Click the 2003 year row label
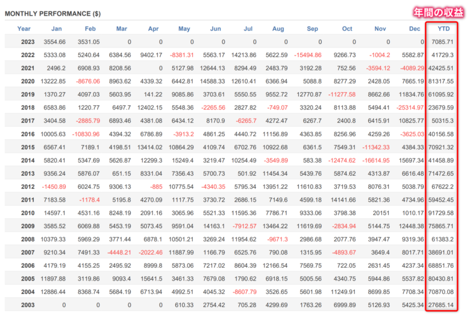The width and height of the screenshot is (470, 316). 28,305
